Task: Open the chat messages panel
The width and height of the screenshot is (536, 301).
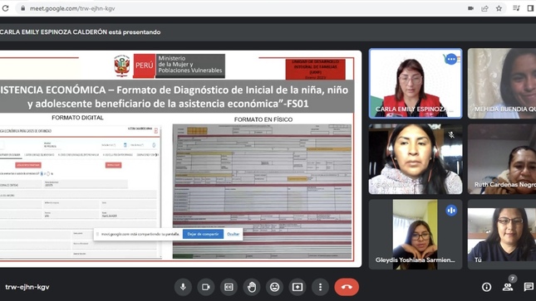Action: tap(529, 287)
